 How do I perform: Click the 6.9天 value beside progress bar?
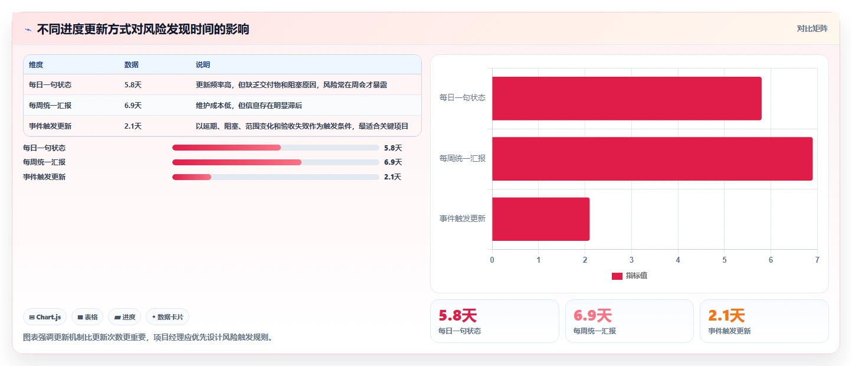[x=392, y=162]
